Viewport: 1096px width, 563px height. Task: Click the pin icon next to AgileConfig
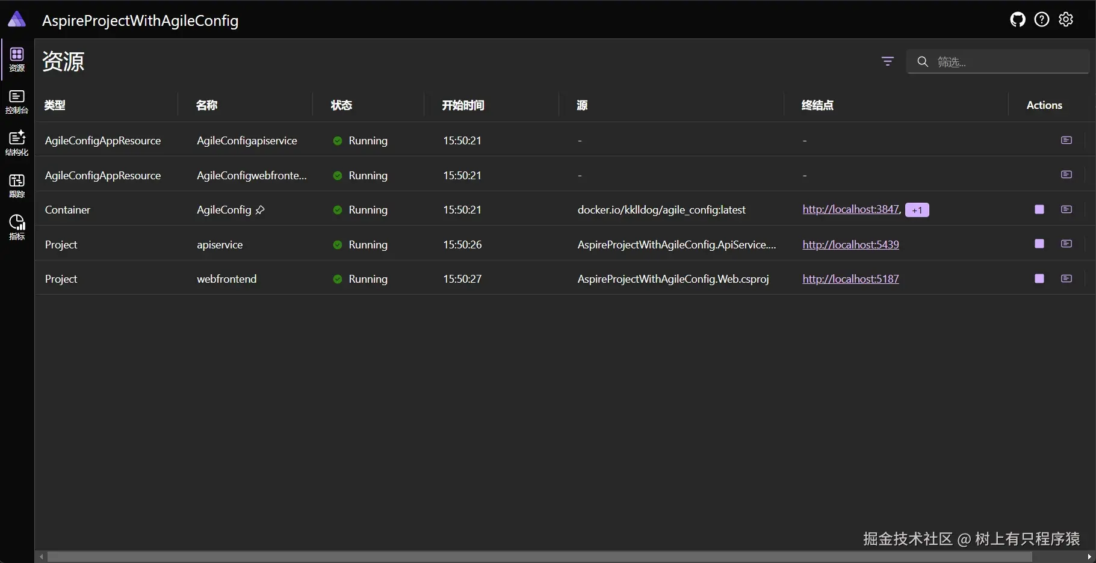click(260, 210)
